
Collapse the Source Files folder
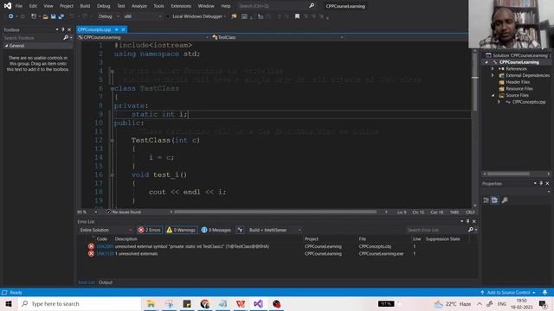coord(493,95)
